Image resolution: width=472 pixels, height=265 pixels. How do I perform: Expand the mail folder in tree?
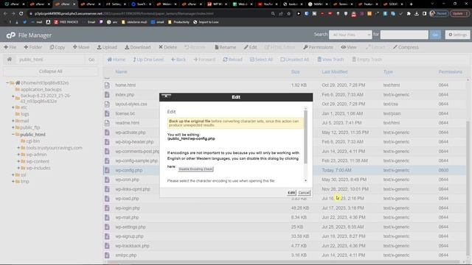[13, 121]
